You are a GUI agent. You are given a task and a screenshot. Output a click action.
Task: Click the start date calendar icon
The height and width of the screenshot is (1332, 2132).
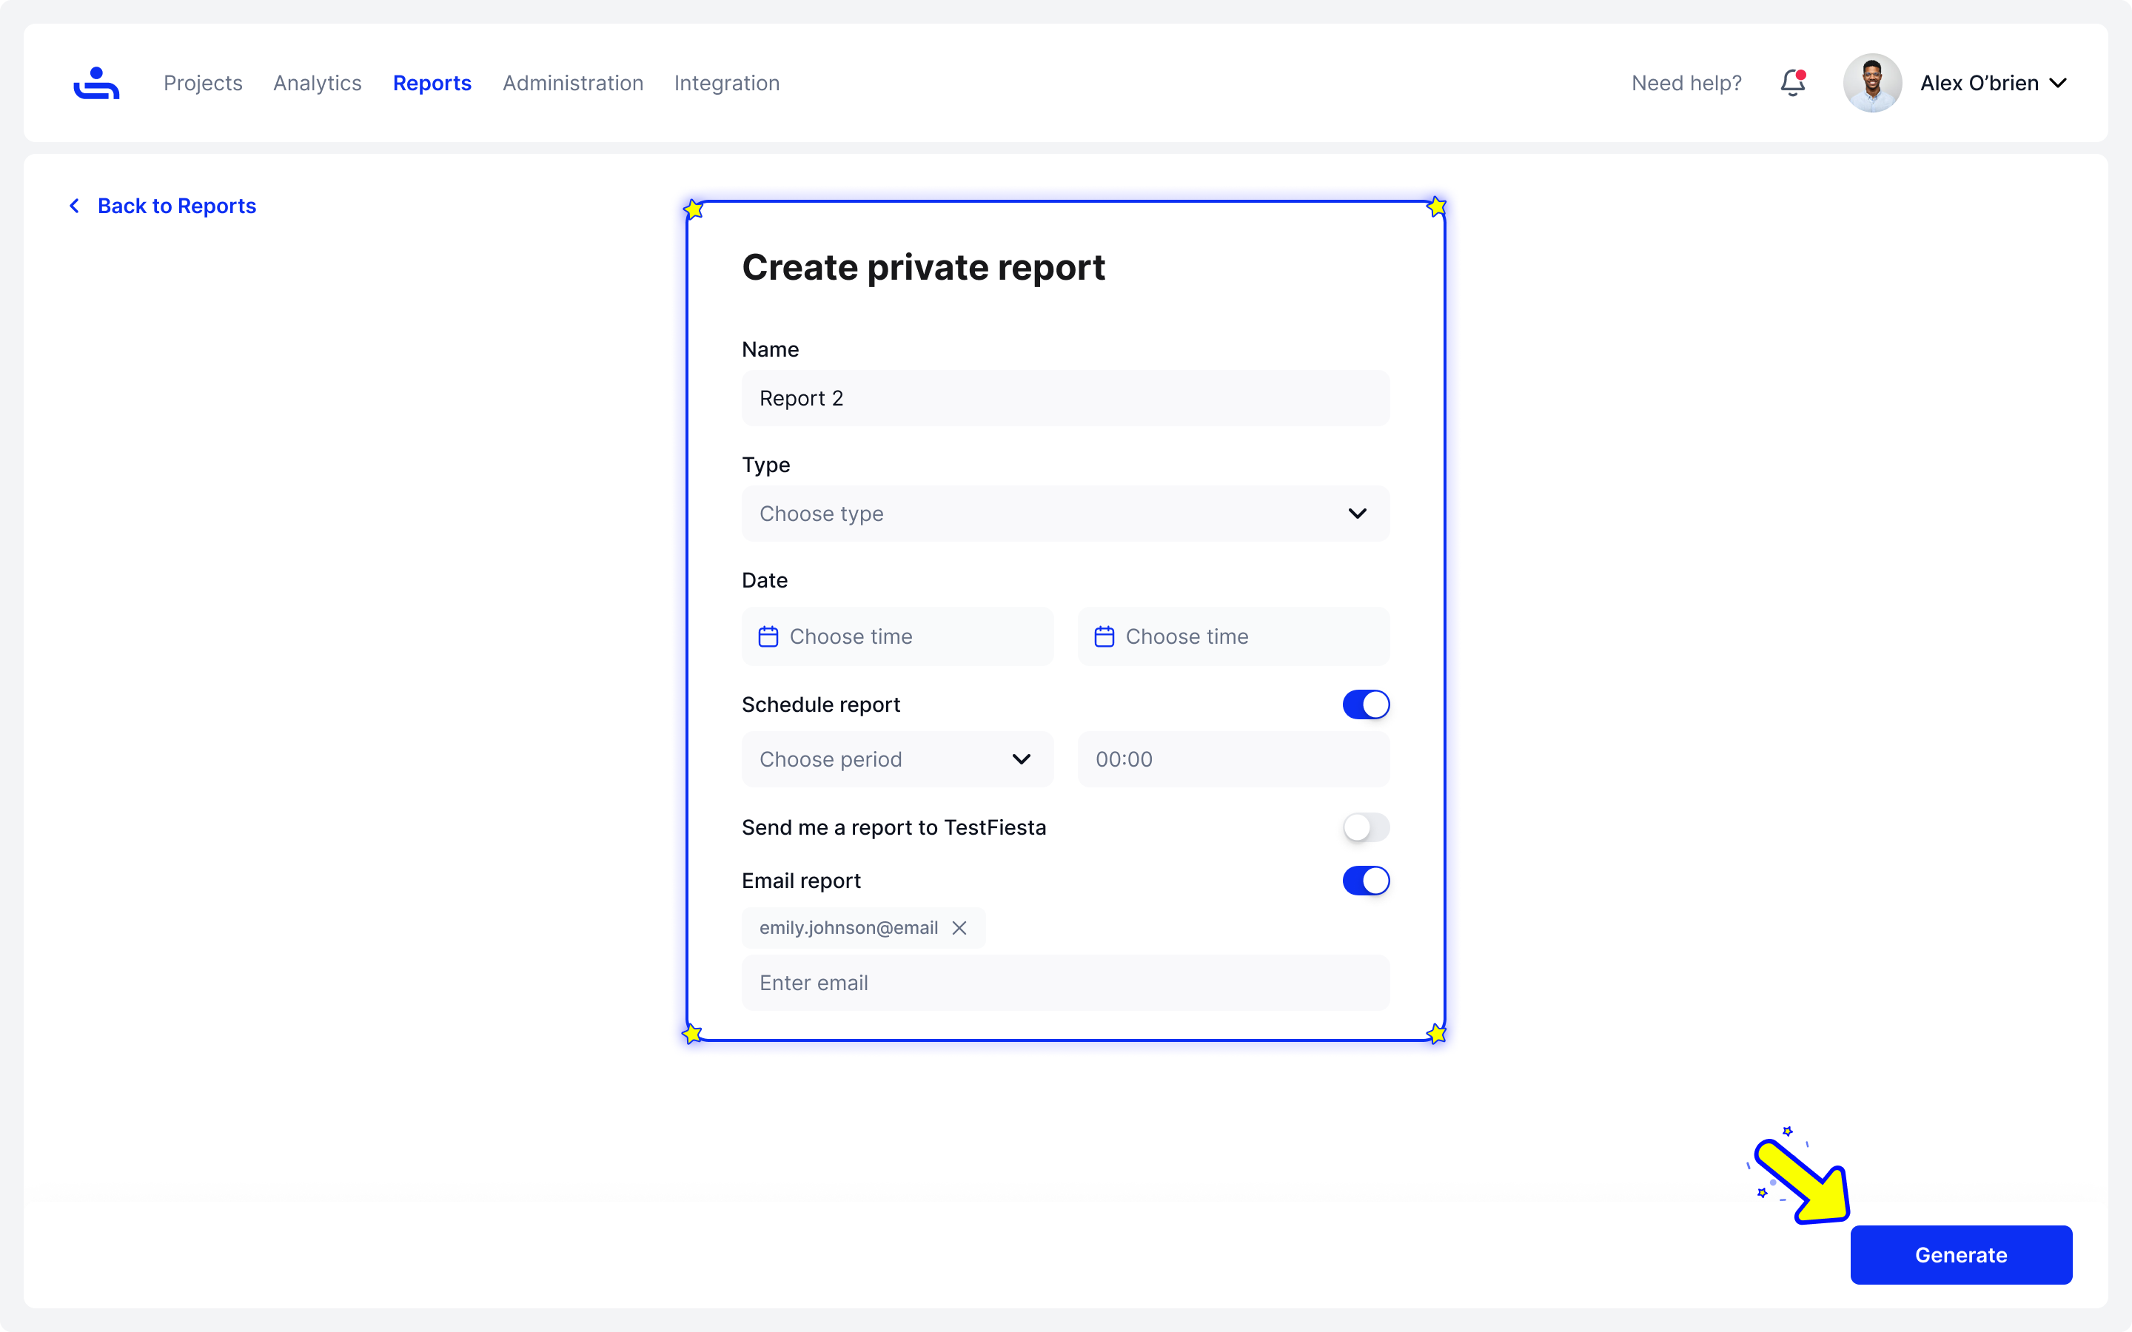[768, 636]
